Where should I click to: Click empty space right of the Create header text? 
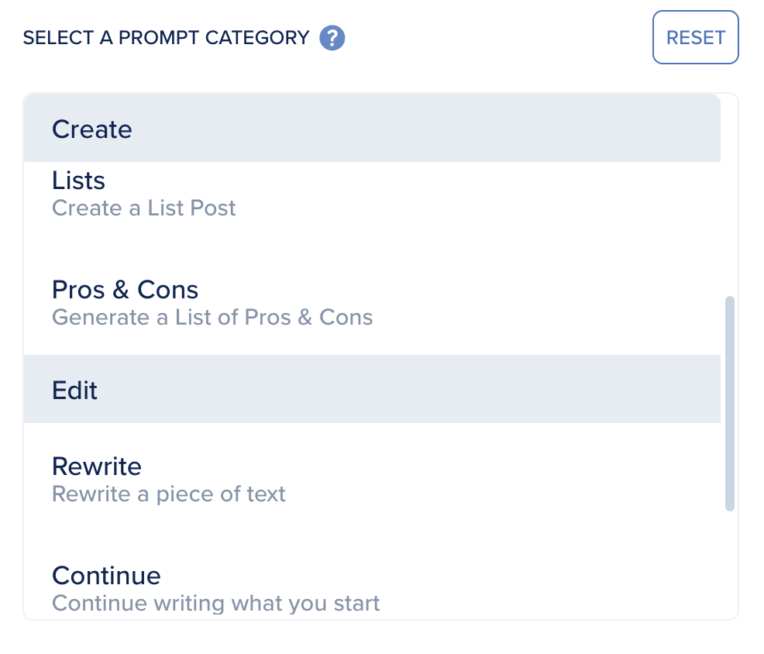click(x=426, y=129)
